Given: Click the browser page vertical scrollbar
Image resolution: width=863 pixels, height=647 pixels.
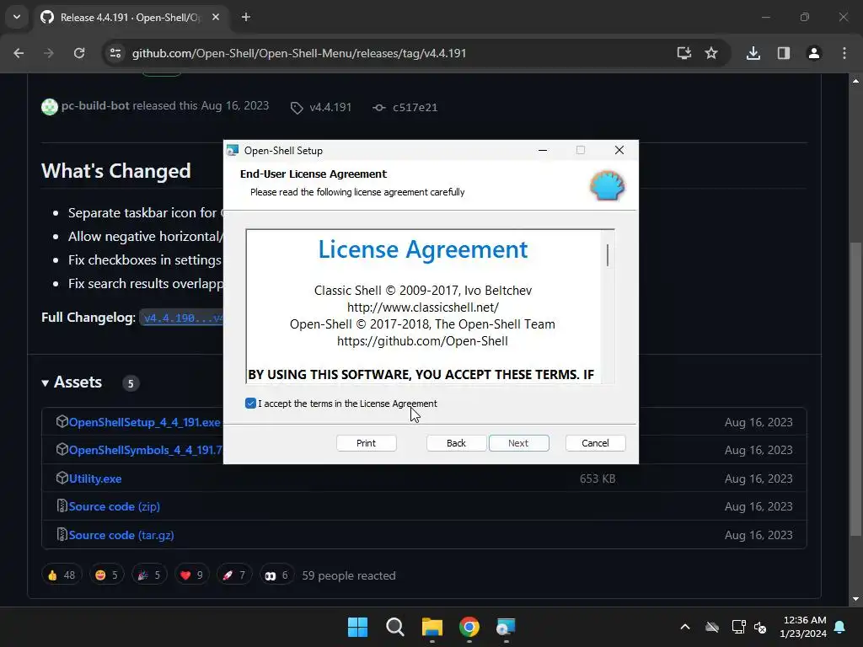Looking at the screenshot, I should point(855,388).
